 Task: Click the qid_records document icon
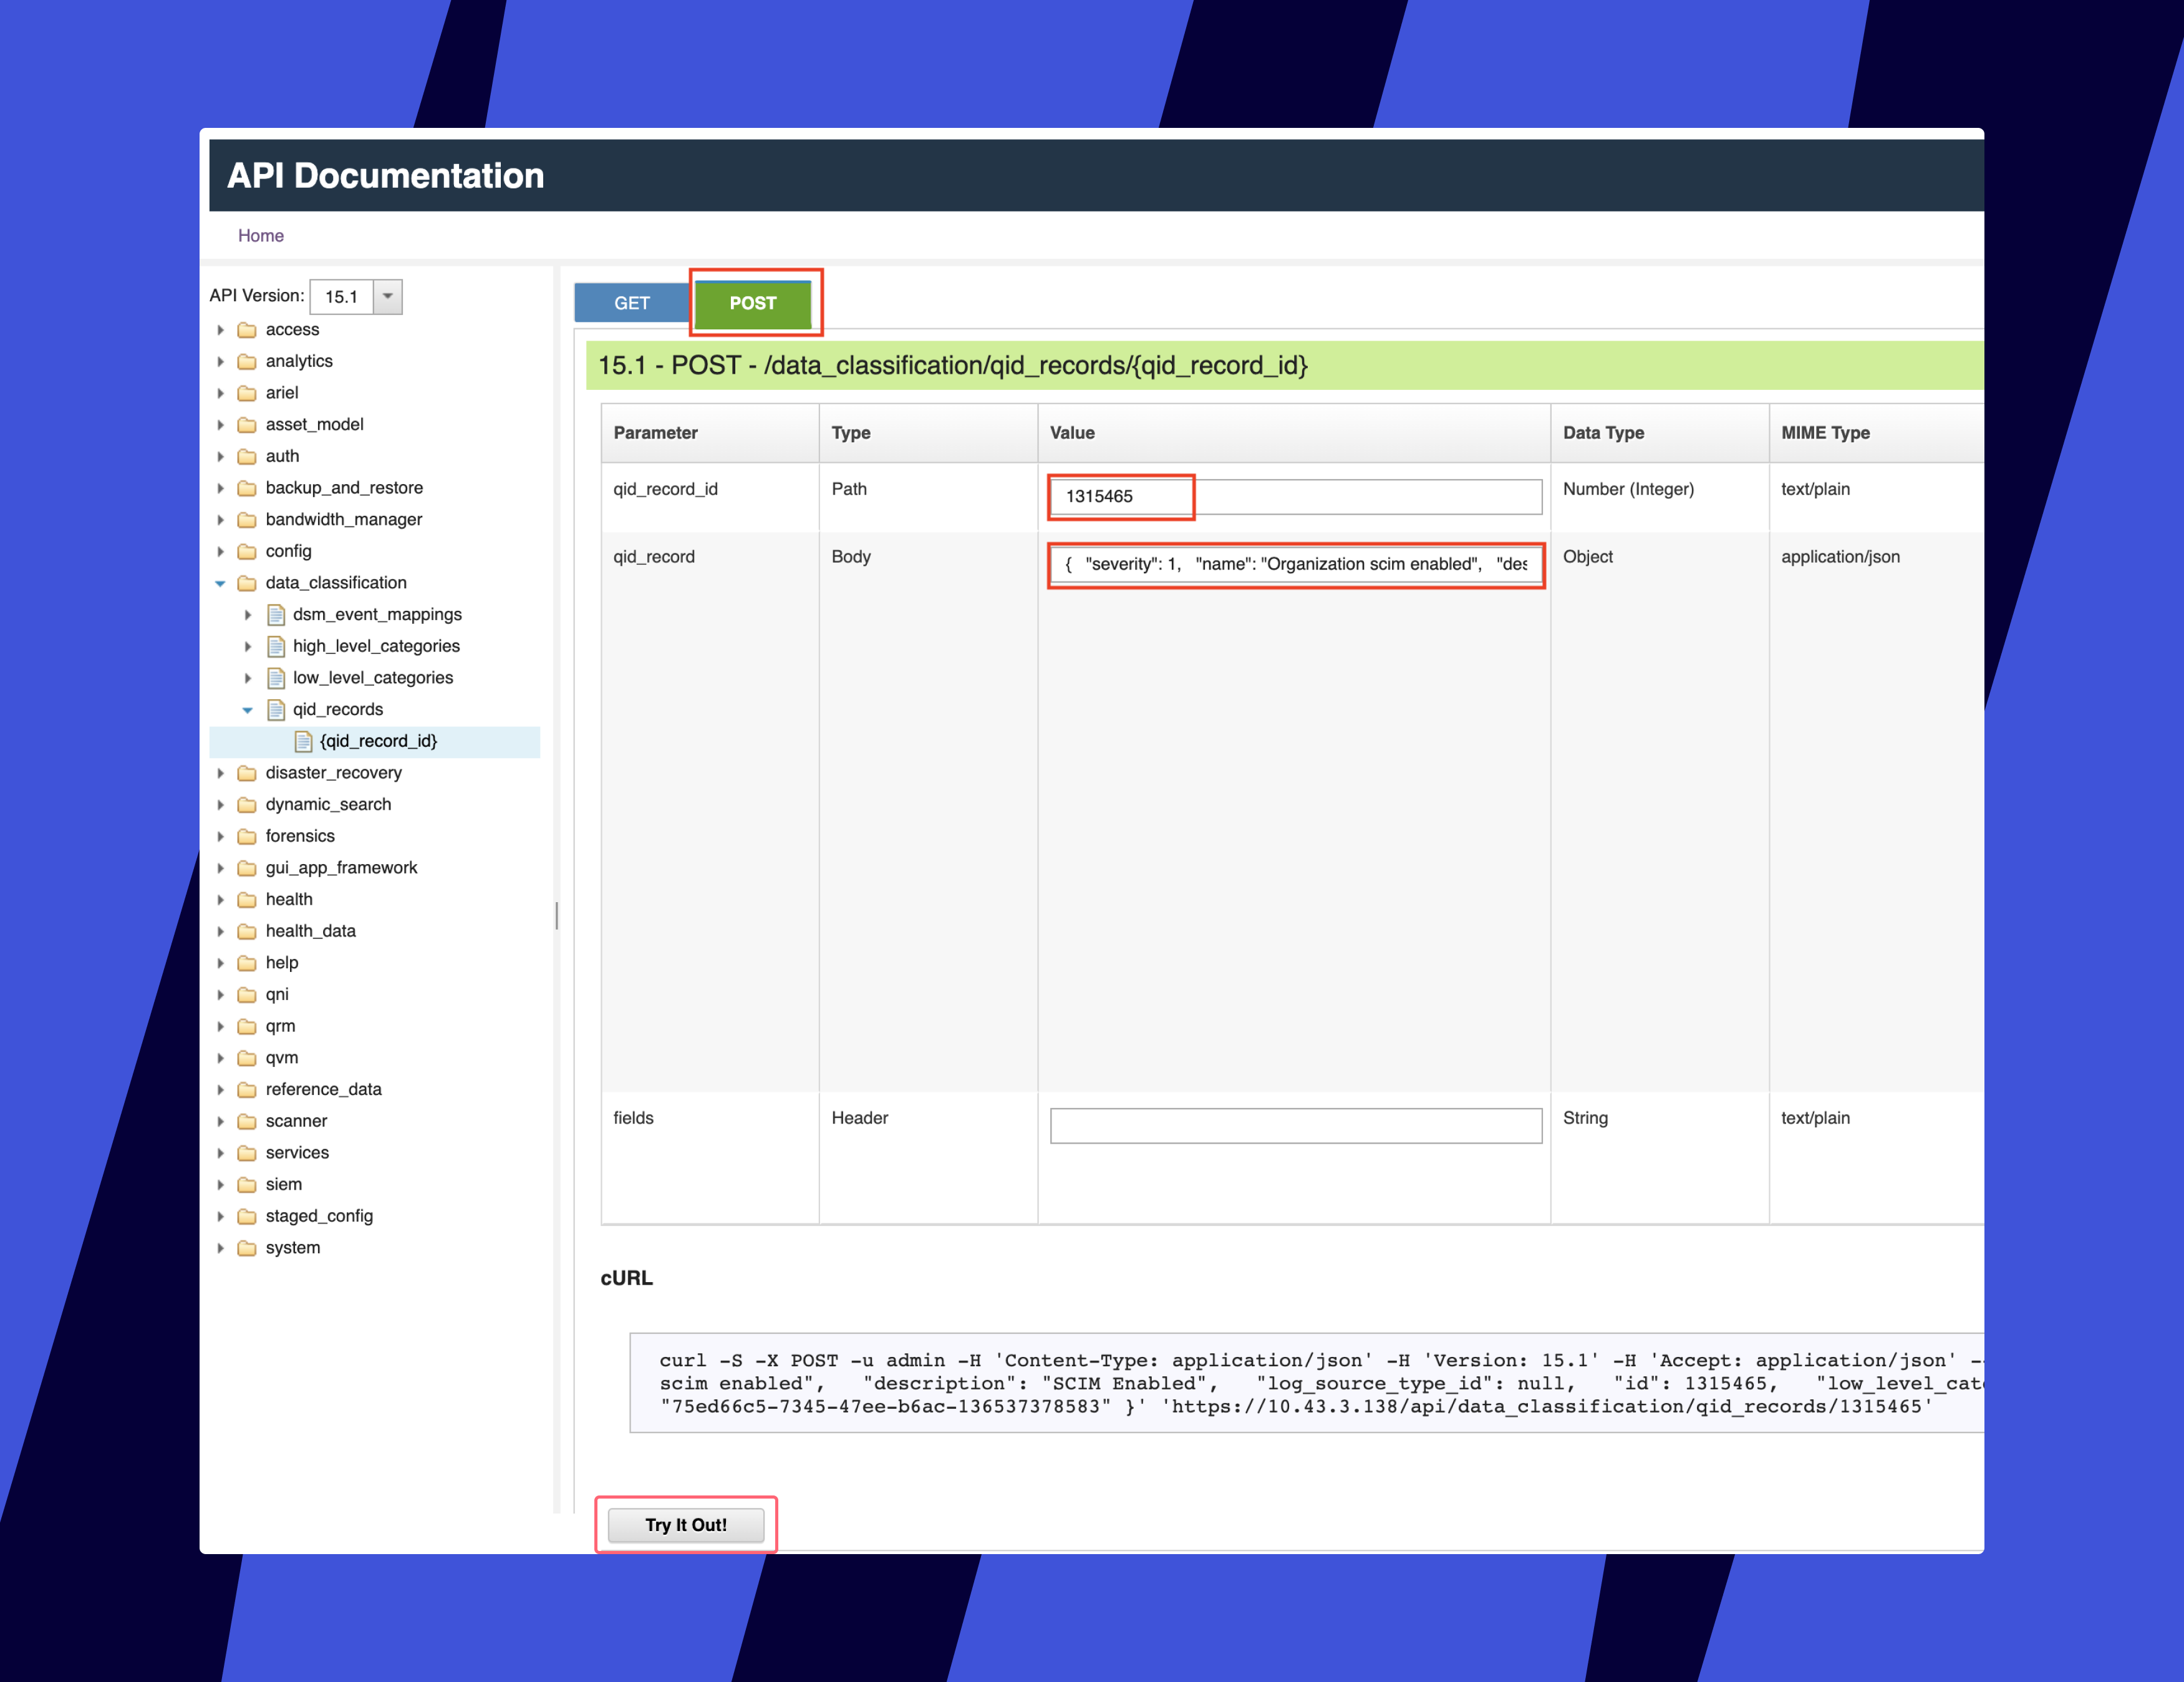point(276,709)
